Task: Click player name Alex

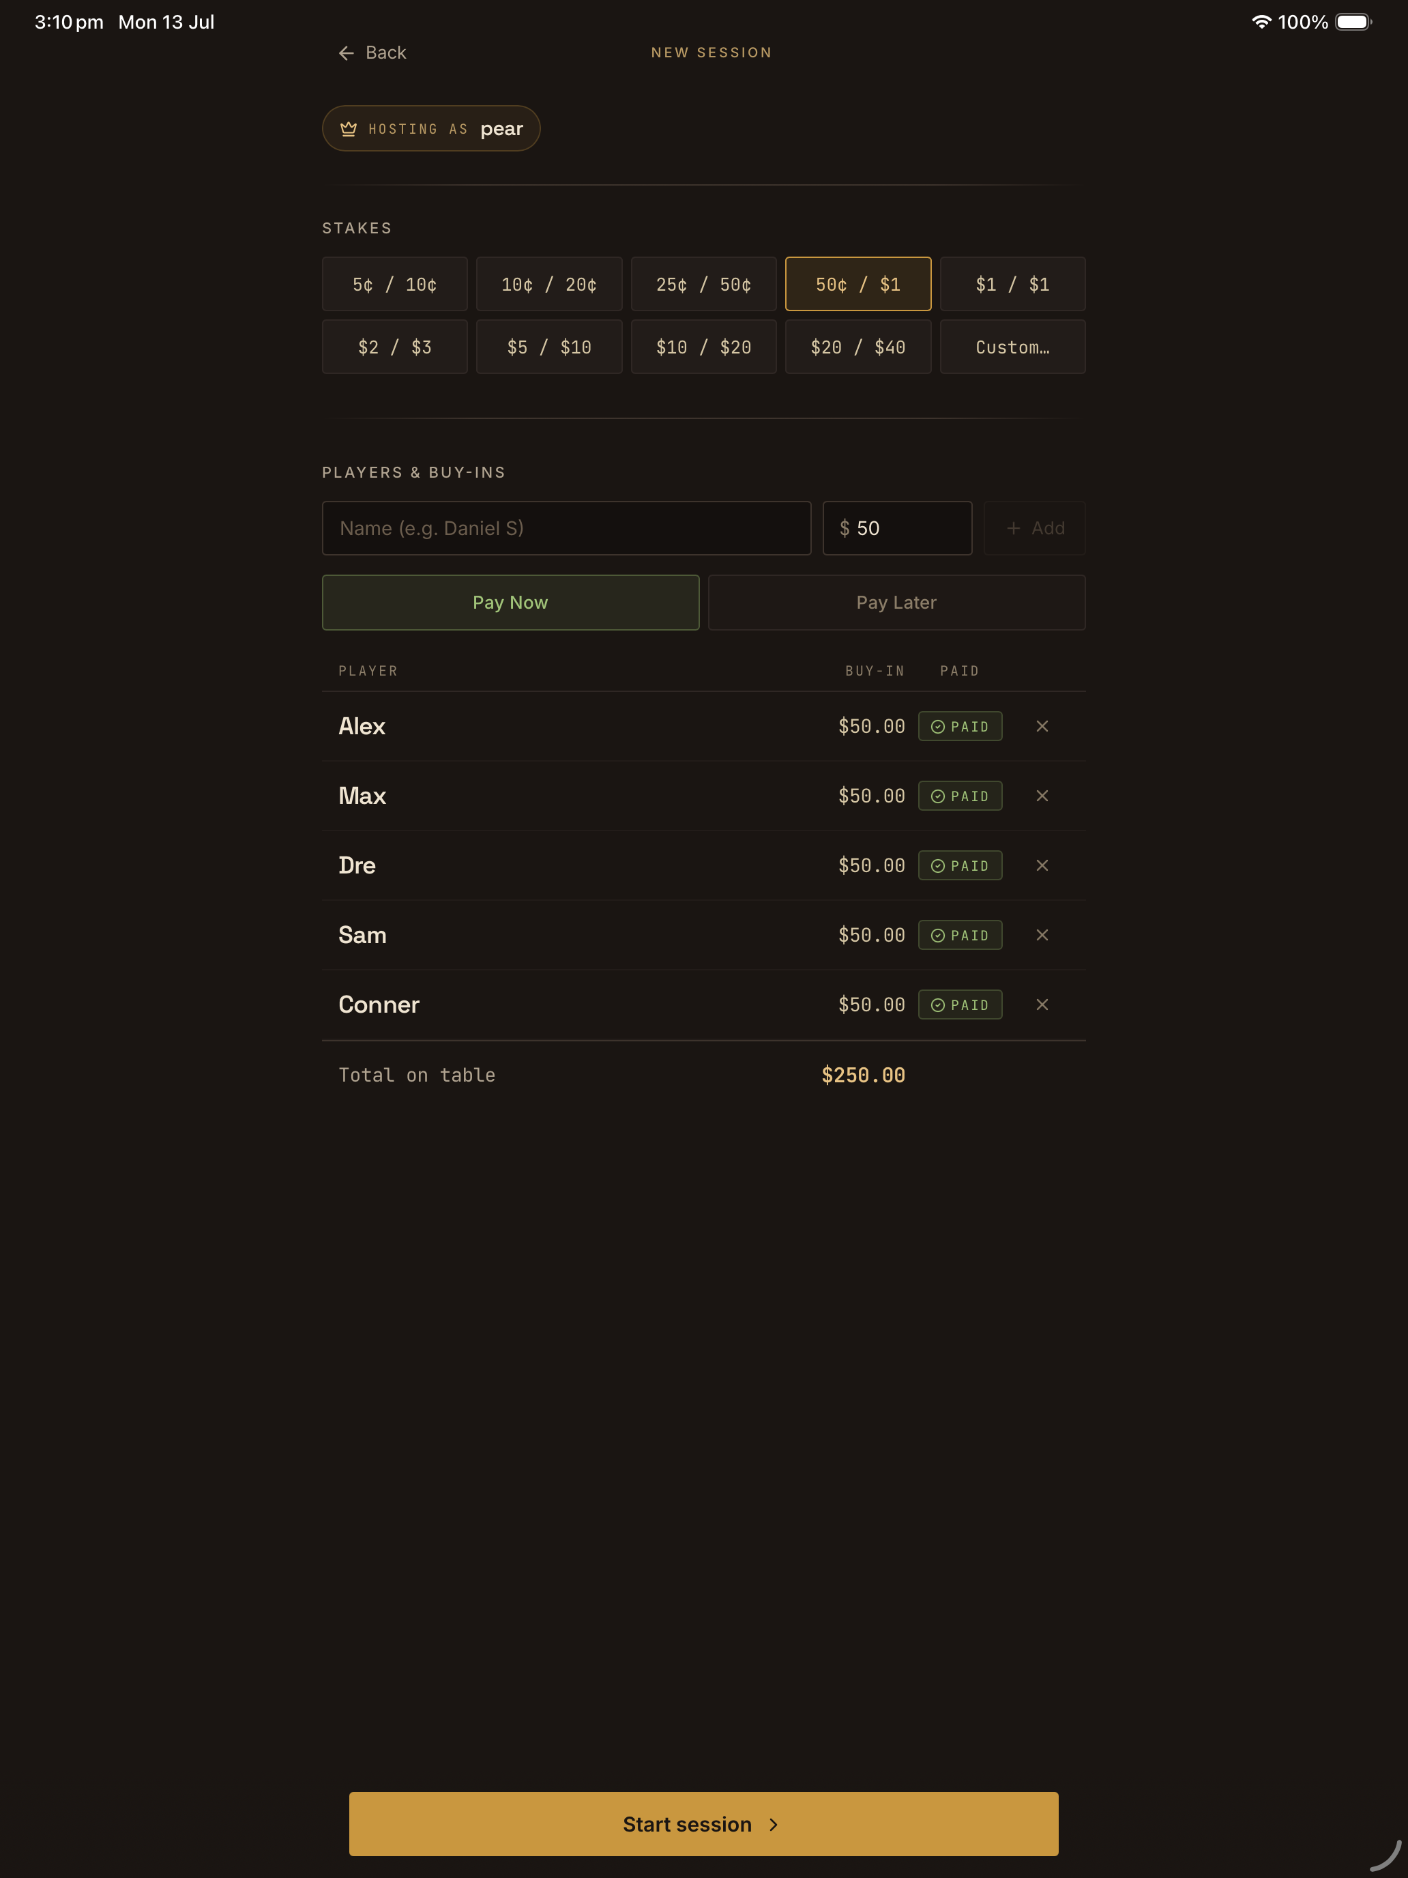Action: point(362,727)
